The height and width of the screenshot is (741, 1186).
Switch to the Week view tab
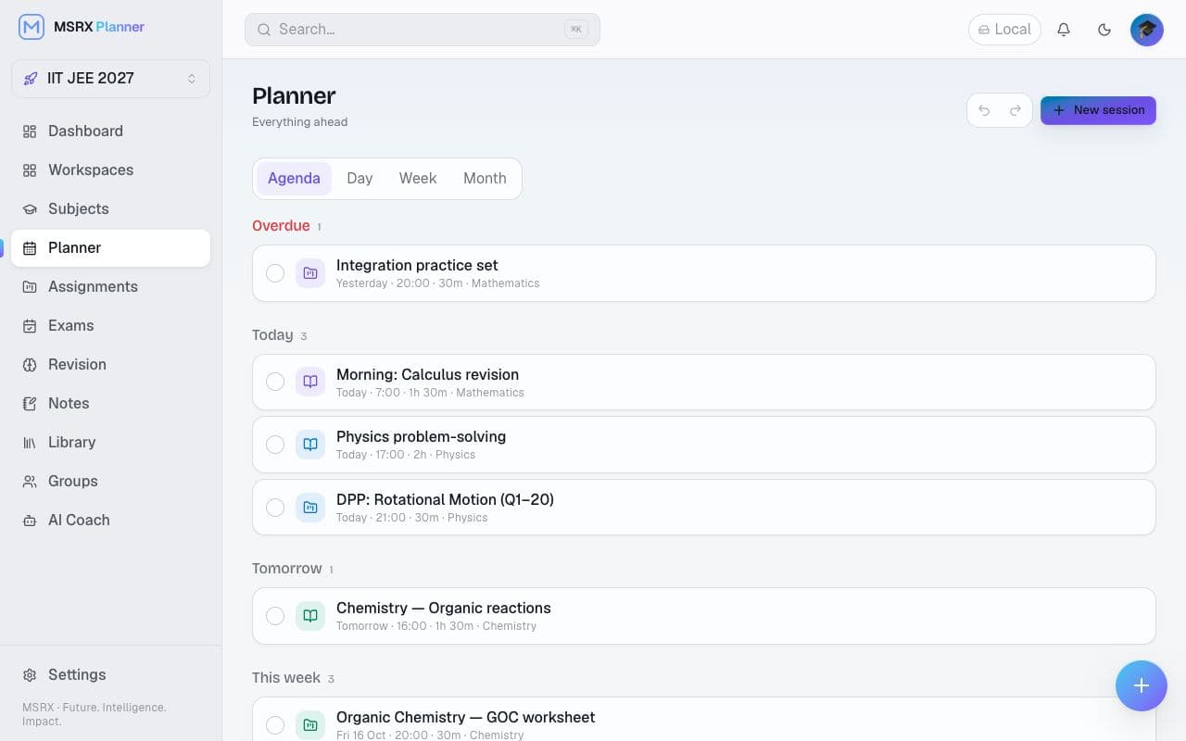[418, 179]
